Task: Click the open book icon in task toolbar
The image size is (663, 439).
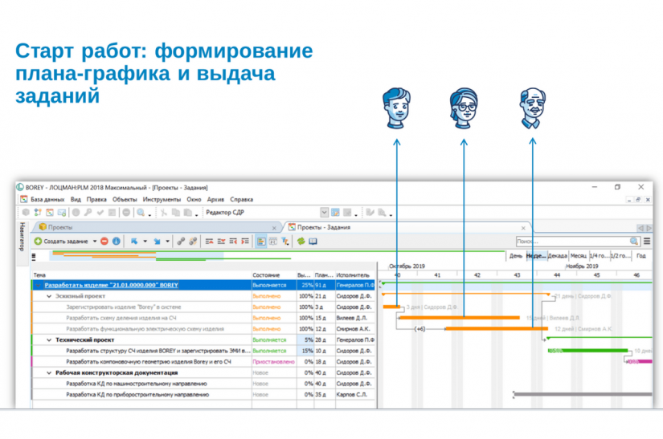Action: click(313, 241)
